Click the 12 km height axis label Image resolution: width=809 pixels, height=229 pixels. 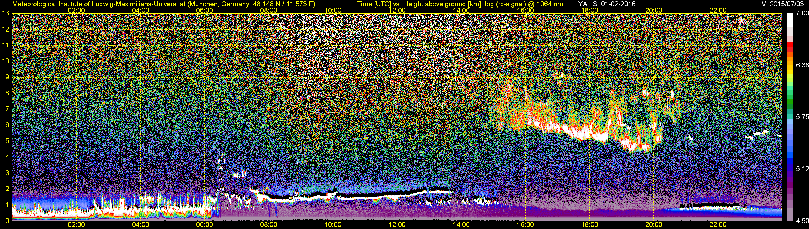click(x=6, y=29)
